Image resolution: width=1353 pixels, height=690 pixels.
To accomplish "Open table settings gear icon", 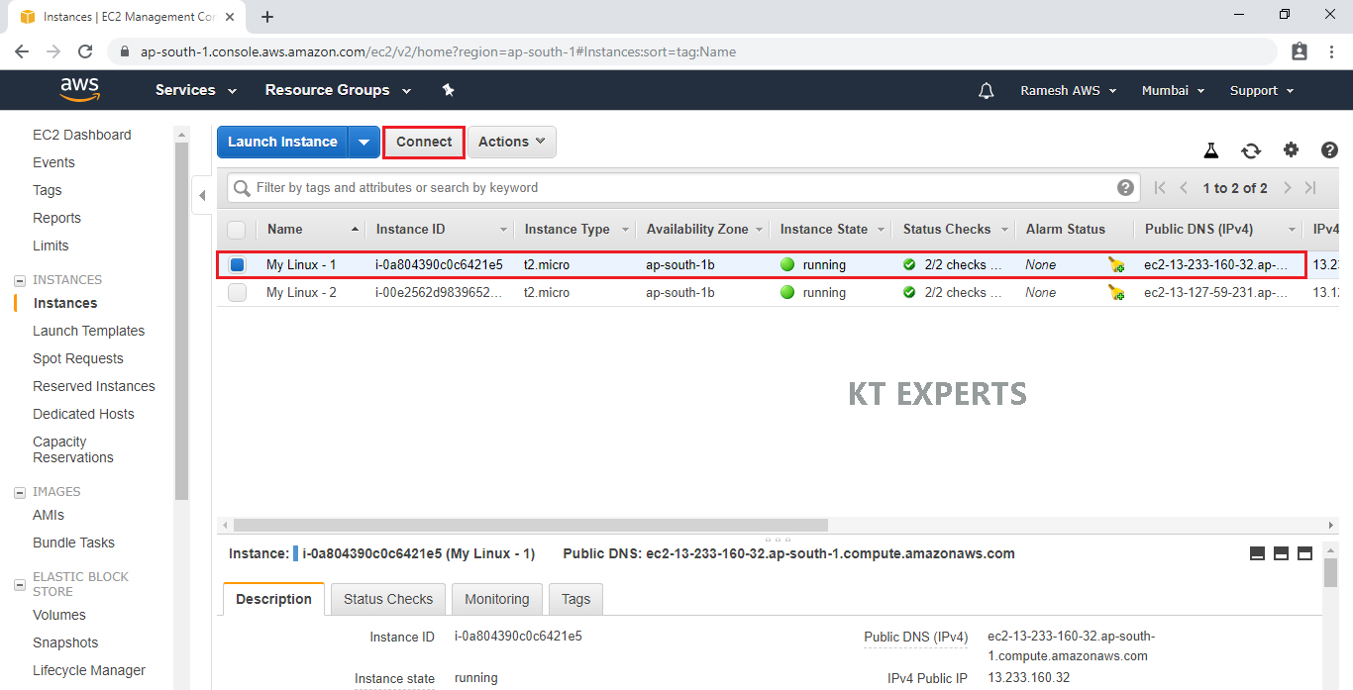I will point(1291,149).
